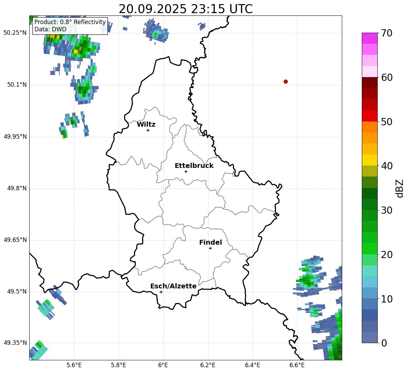The width and height of the screenshot is (408, 372).
Task: Click the 50.1°N latitude label
Action: [x=17, y=85]
